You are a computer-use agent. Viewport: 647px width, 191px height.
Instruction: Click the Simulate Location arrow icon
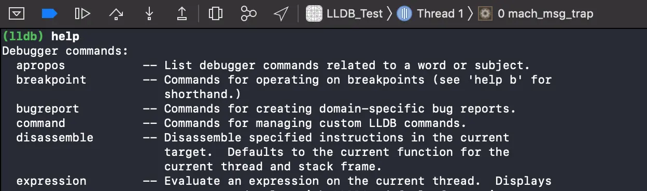[281, 14]
